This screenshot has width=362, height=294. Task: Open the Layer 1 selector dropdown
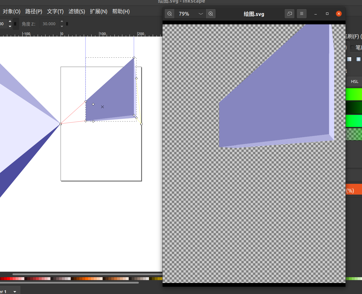click(x=15, y=291)
